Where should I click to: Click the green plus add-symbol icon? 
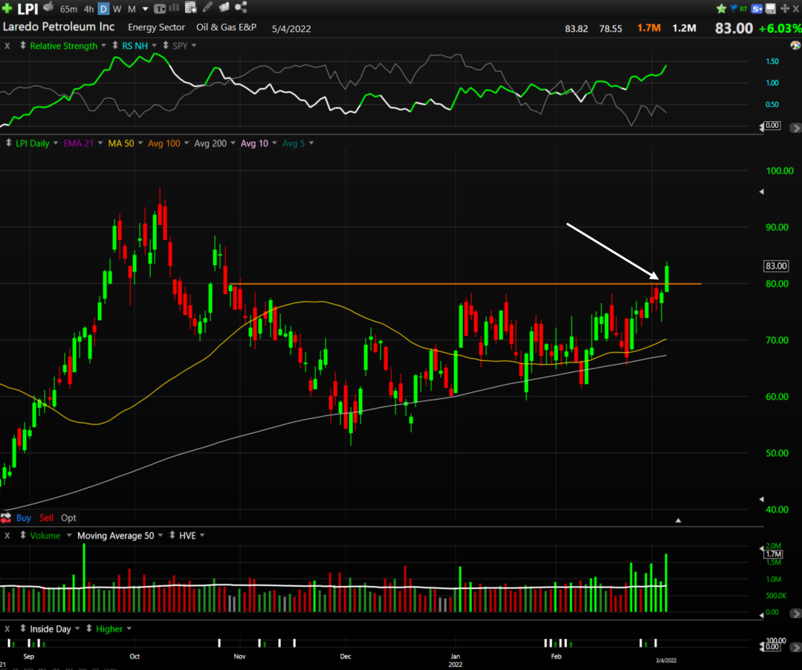click(x=7, y=8)
